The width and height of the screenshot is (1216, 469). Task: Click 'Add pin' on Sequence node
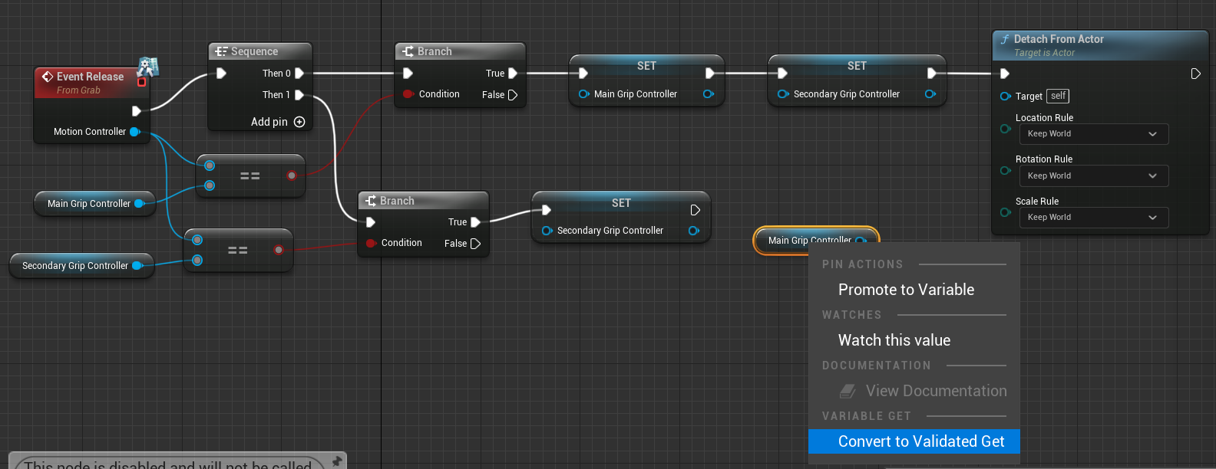coord(278,122)
